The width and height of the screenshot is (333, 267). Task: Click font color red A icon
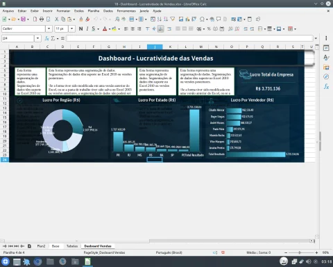pos(105,29)
